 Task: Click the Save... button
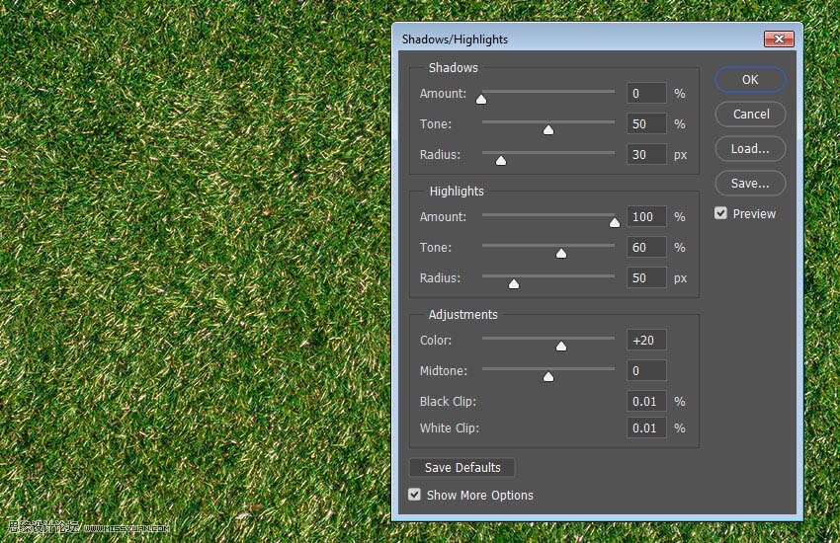point(750,184)
